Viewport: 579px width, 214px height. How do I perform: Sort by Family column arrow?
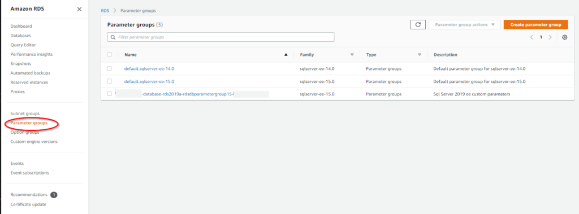pyautogui.click(x=352, y=55)
